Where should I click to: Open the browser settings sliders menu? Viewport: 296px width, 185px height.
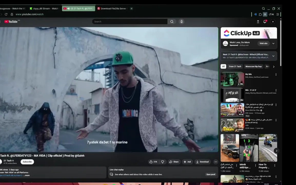[278, 14]
